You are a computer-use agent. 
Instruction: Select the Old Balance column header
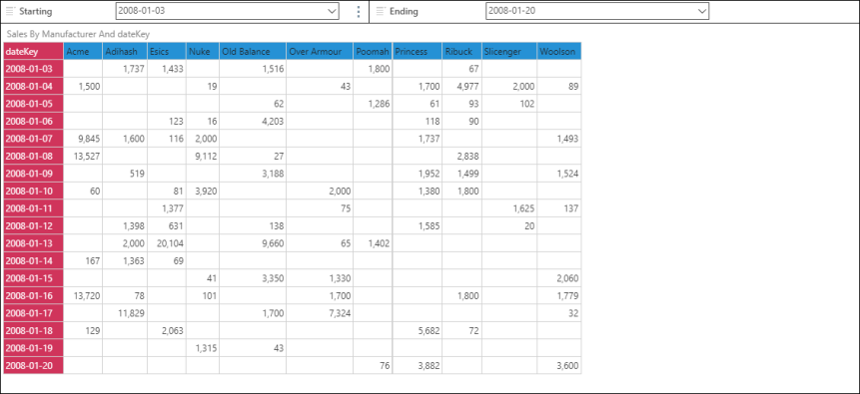253,52
